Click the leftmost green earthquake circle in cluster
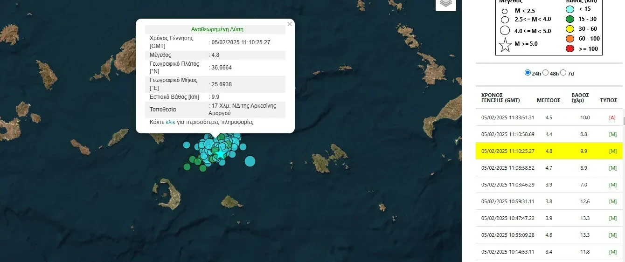The height and width of the screenshot is (262, 625). tap(187, 166)
